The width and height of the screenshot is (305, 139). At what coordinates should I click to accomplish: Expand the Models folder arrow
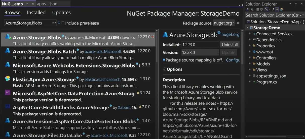coord(250,64)
